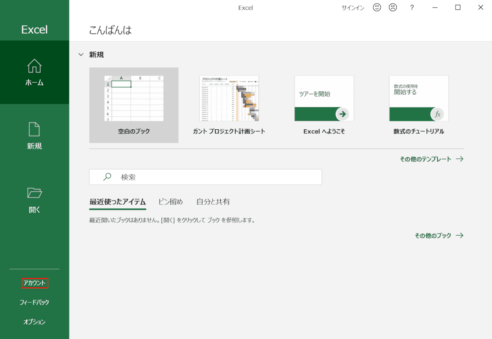This screenshot has width=492, height=339.
Task: Click the search magnifier icon
Action: tap(107, 177)
